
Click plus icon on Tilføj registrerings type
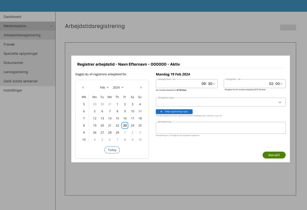pyautogui.click(x=161, y=112)
